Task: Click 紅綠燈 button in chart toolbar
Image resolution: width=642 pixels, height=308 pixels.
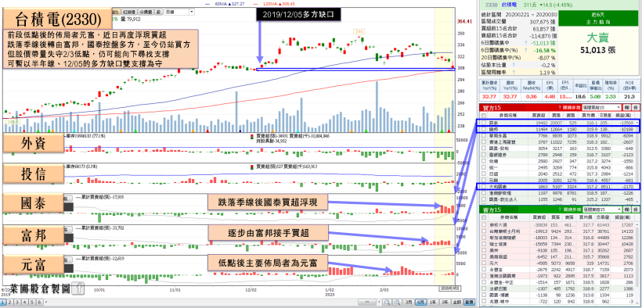Action: coord(129,12)
